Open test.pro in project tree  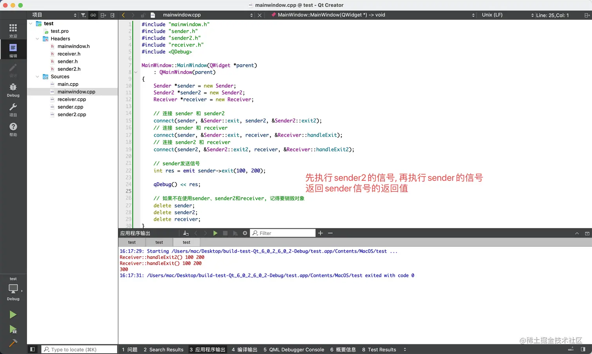(x=60, y=31)
